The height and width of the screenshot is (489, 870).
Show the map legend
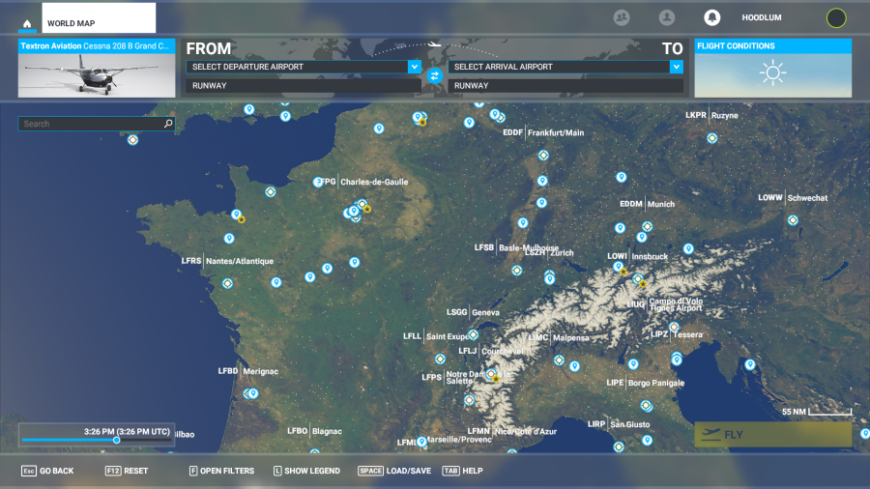click(x=306, y=471)
